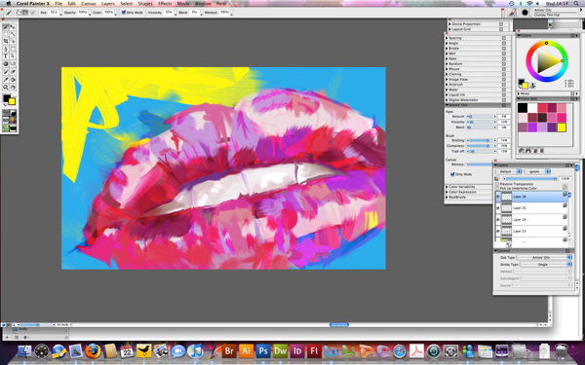Select the Grabber hand tool

click(x=13, y=88)
